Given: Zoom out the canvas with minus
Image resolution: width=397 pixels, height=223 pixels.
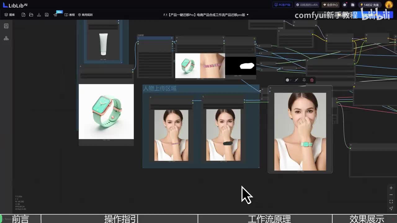Looking at the screenshot, I should (391, 195).
